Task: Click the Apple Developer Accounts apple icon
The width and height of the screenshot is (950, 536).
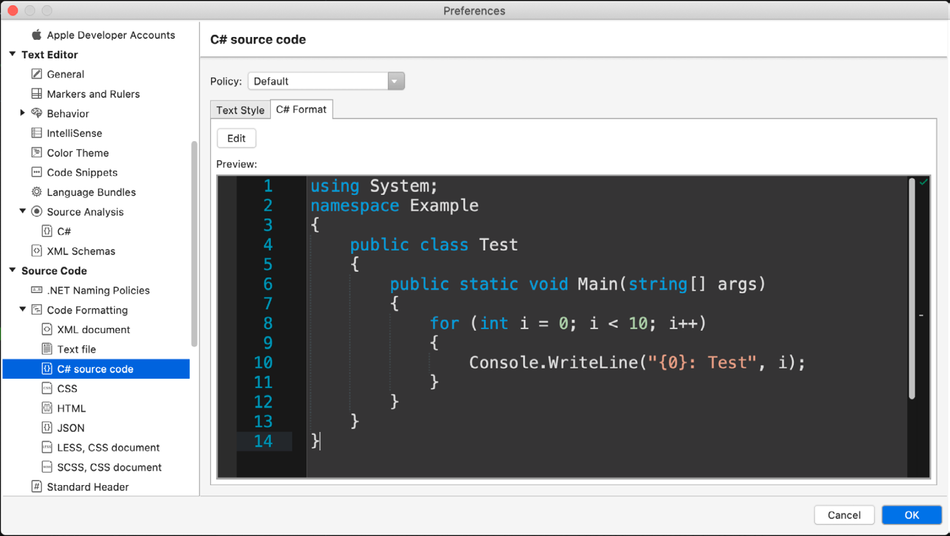Action: 36,35
